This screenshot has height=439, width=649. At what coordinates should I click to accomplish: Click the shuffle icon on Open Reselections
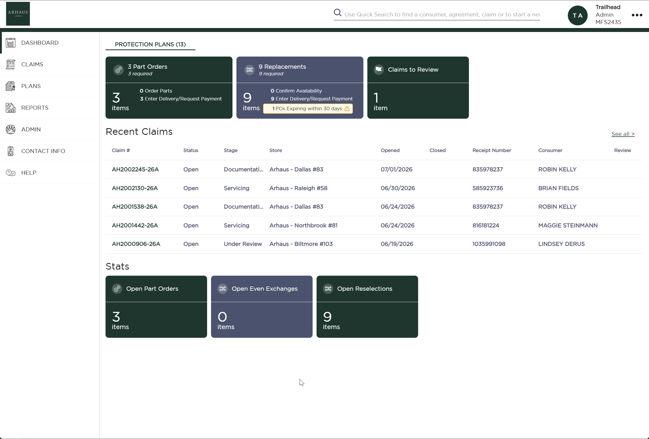[328, 289]
